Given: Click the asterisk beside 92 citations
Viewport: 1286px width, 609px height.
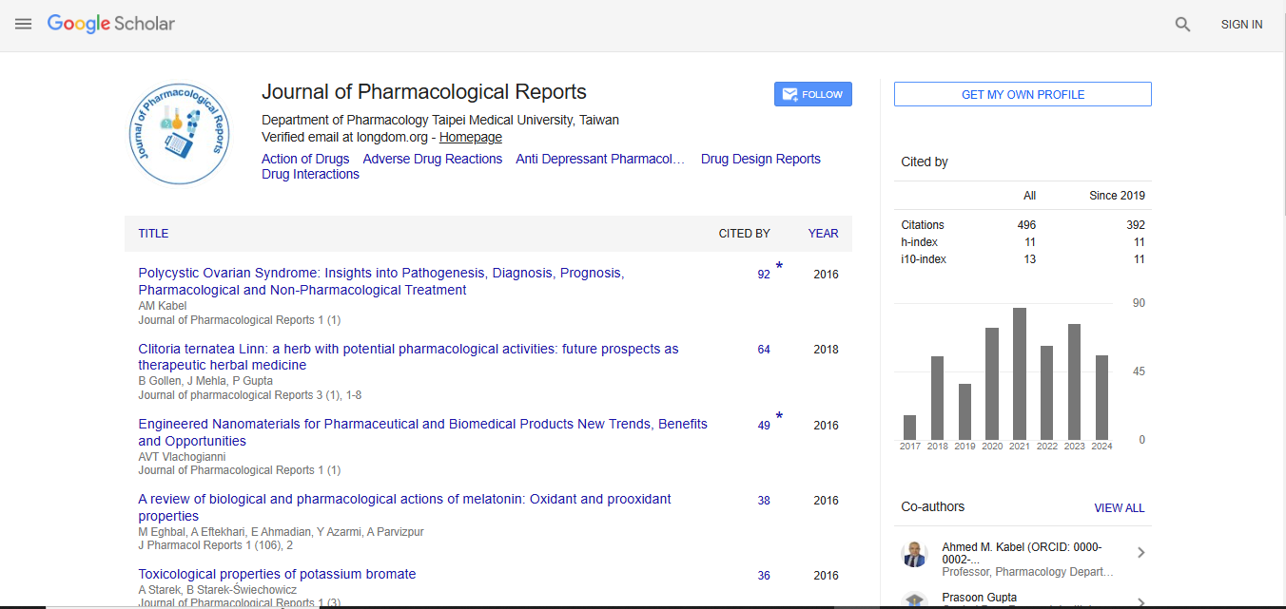Looking at the screenshot, I should point(779,266).
